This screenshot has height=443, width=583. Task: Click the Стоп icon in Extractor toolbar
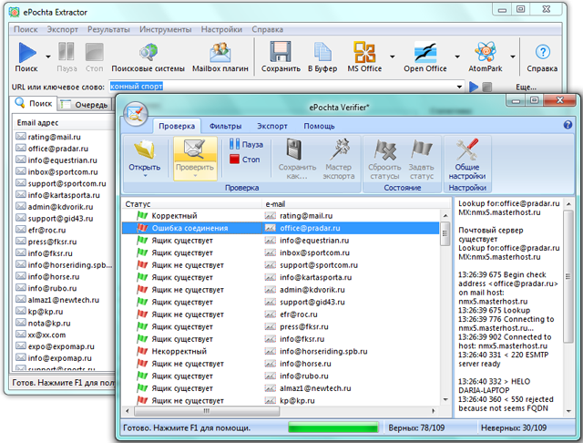coord(94,52)
